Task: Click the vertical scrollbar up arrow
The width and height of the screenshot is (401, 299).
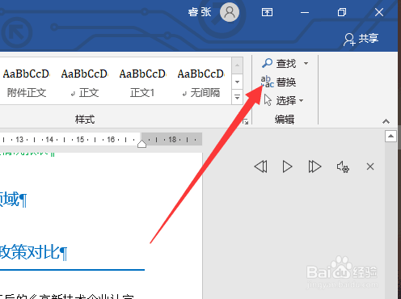Action: point(390,137)
